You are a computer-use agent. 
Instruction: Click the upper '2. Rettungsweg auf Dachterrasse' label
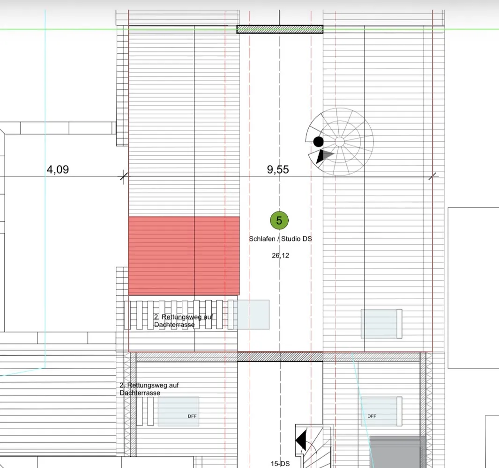click(x=184, y=321)
